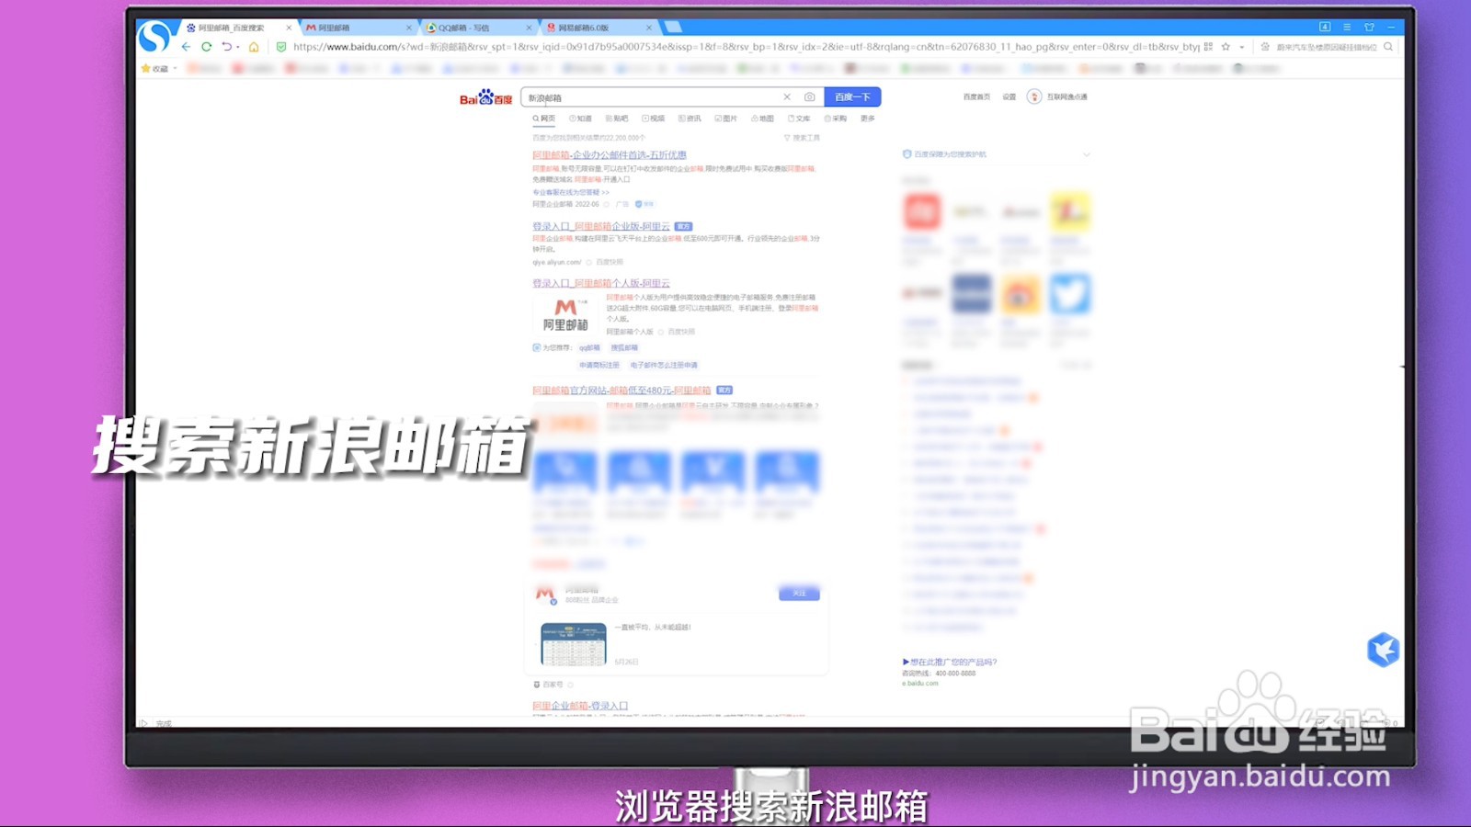The image size is (1471, 827).
Task: Open the browser menu hamburger icon
Action: pos(1347,27)
